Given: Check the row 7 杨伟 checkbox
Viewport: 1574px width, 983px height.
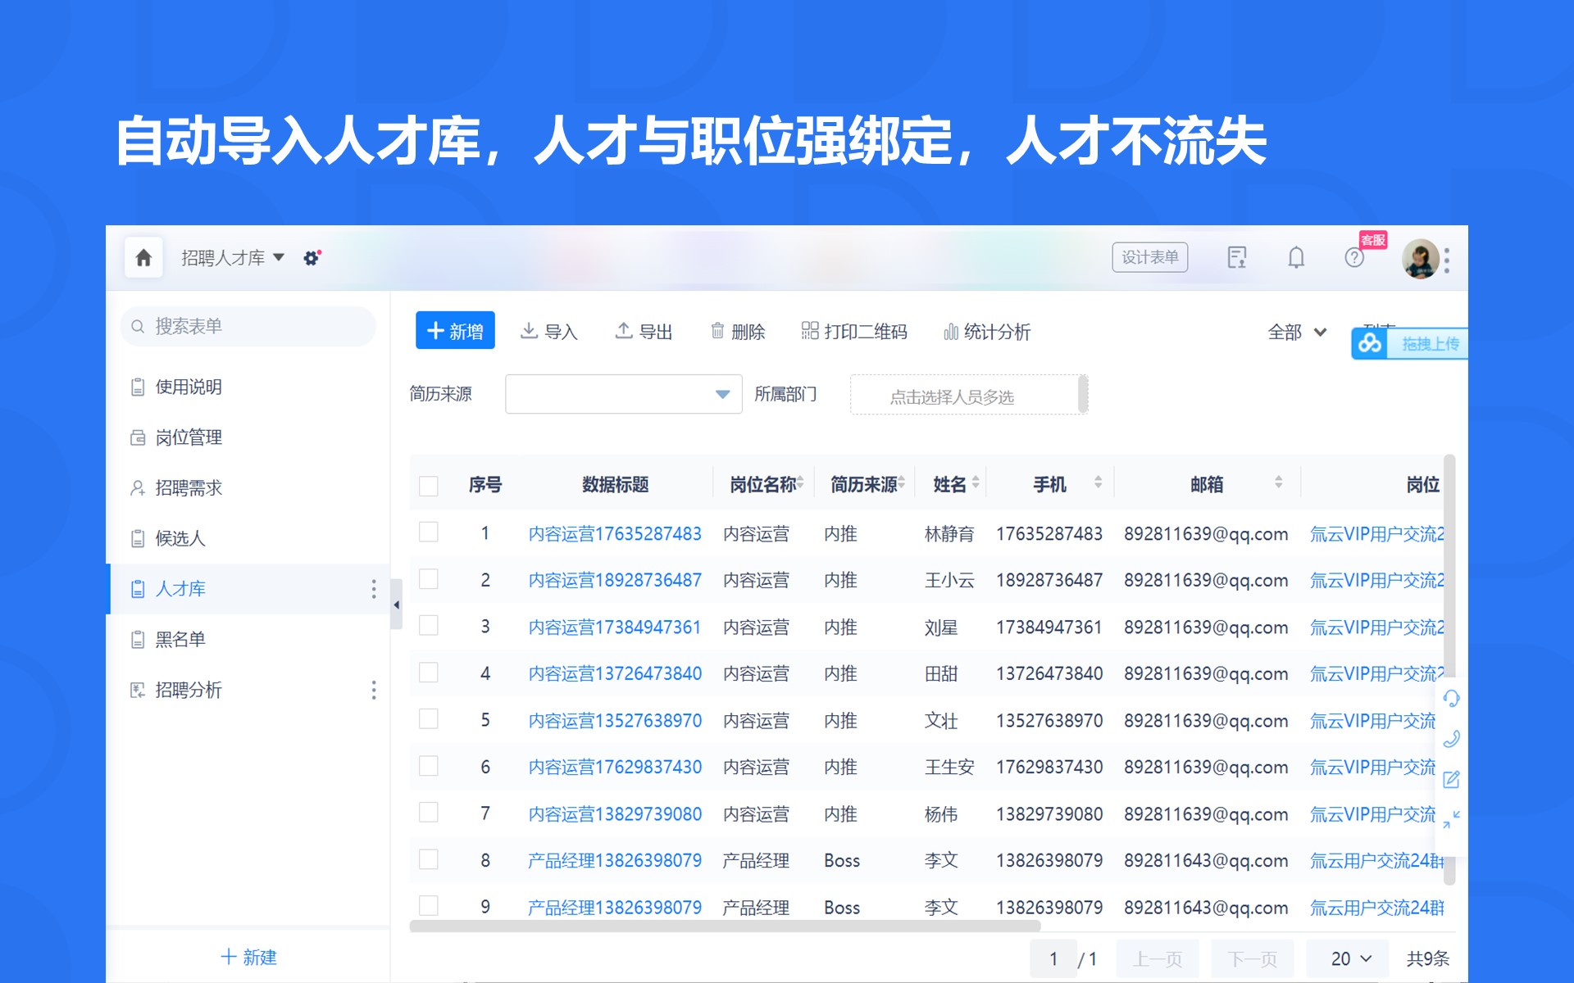Looking at the screenshot, I should pyautogui.click(x=428, y=813).
